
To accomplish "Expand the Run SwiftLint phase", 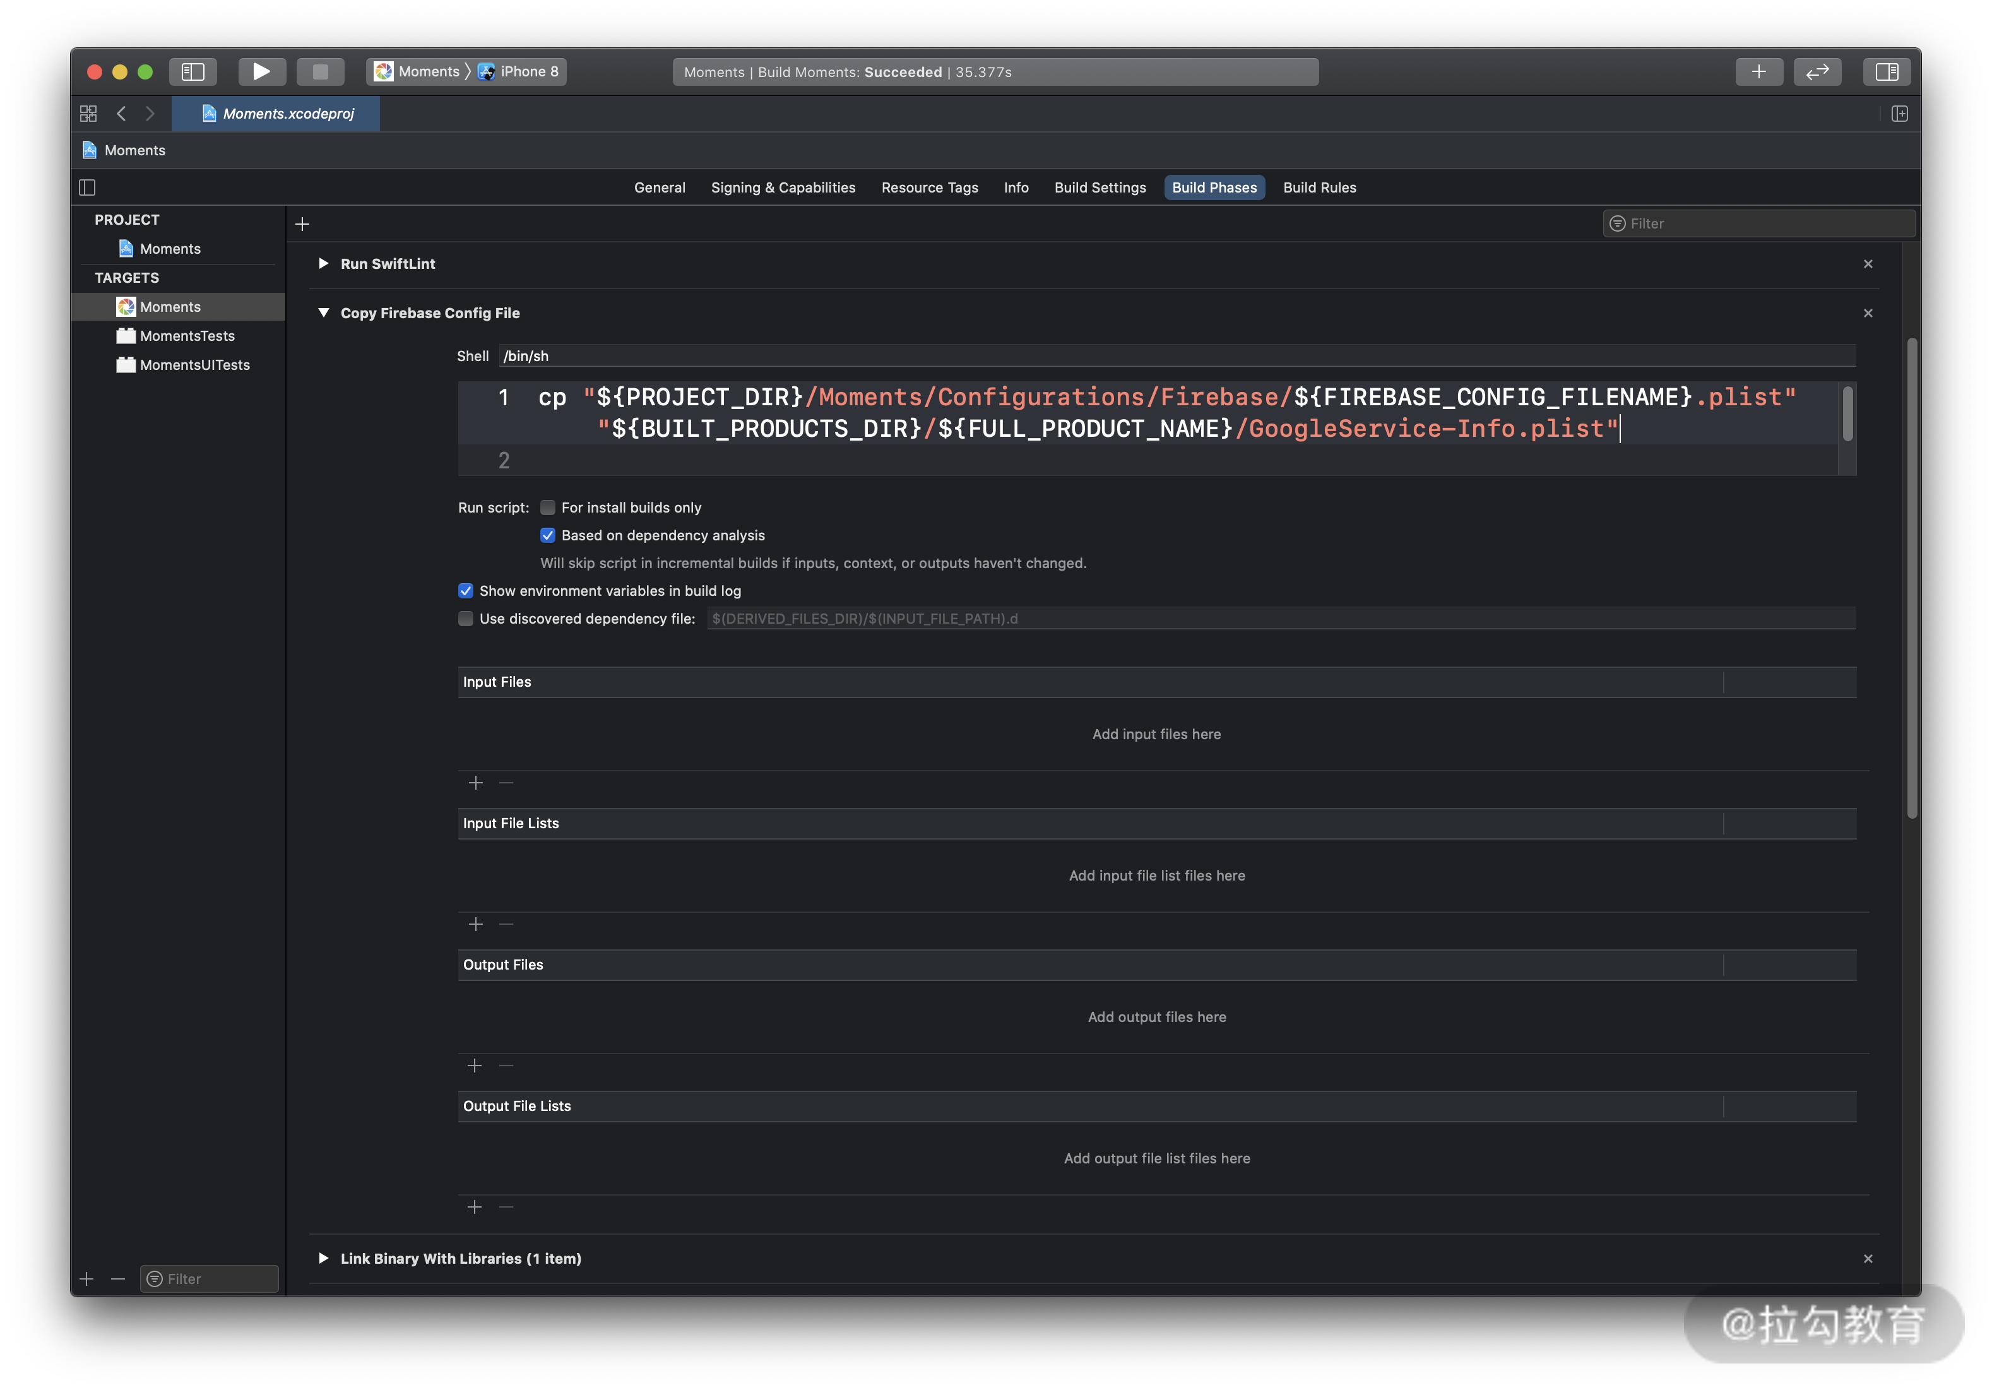I will pos(323,264).
